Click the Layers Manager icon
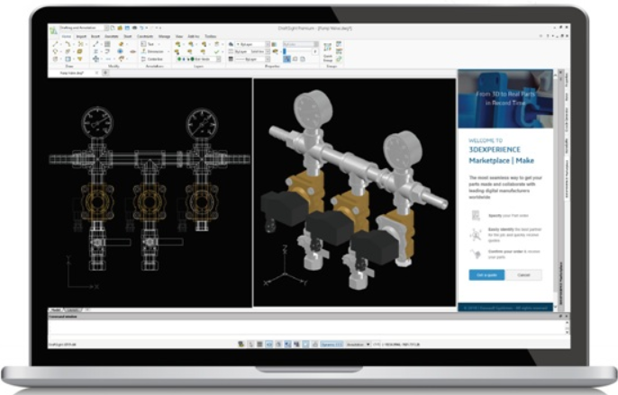The width and height of the screenshot is (618, 395). pyautogui.click(x=177, y=44)
